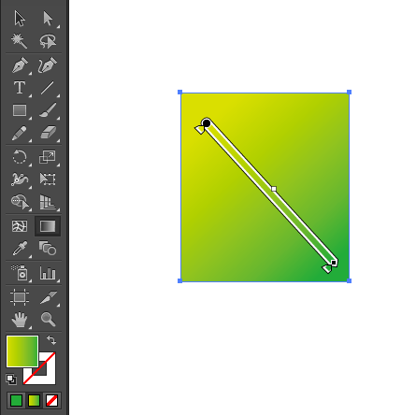The width and height of the screenshot is (416, 415).
Task: Select the Free Transform tool
Action: tap(48, 179)
